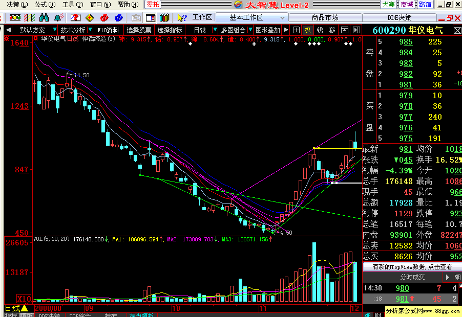Click the arrow with question mark help icon
462x317 pixels.
pyautogui.click(x=182, y=18)
